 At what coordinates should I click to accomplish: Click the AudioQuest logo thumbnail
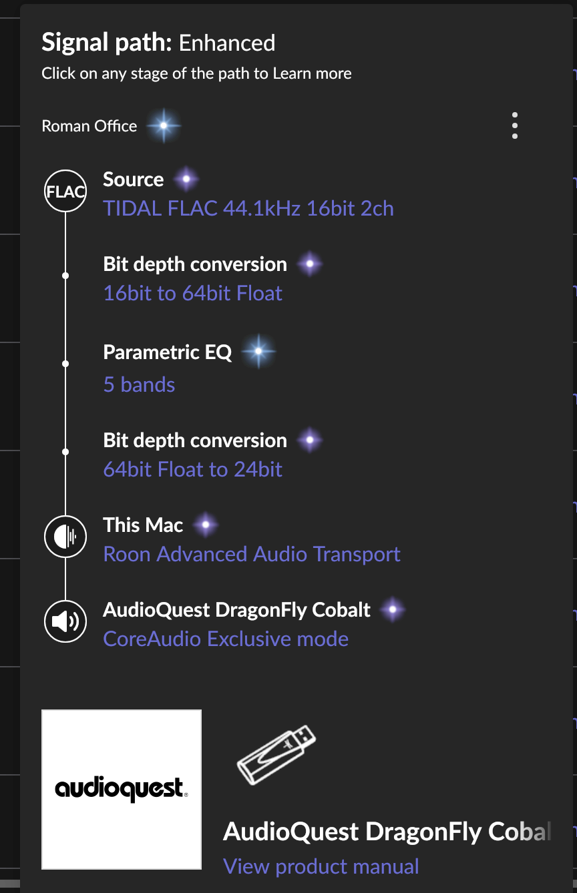122,790
